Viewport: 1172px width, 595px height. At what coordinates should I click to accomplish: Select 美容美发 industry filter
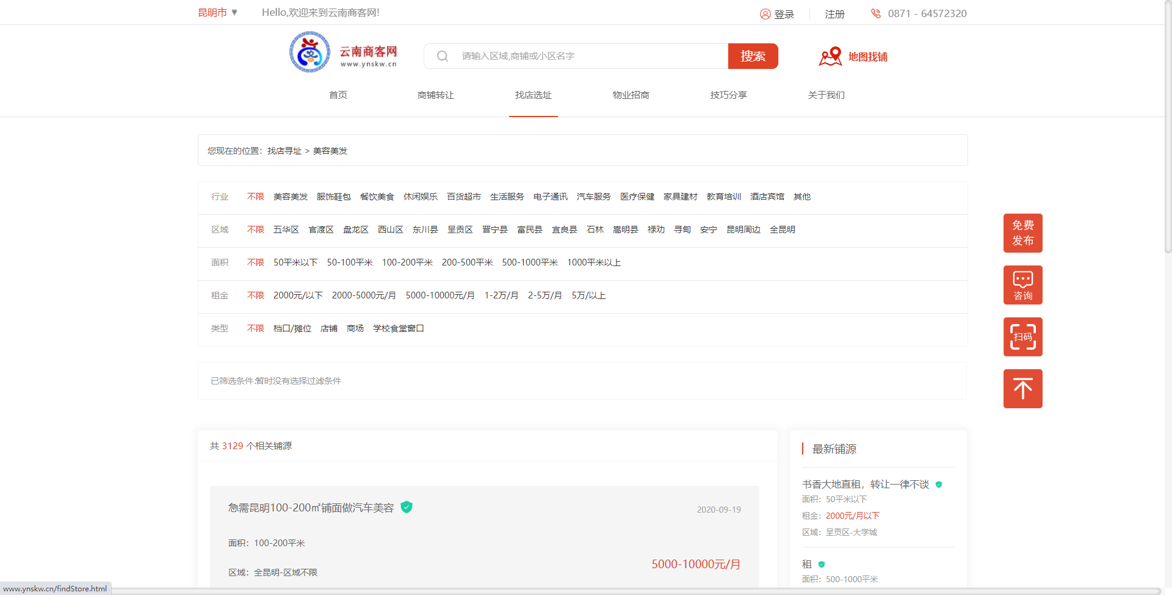(x=290, y=197)
